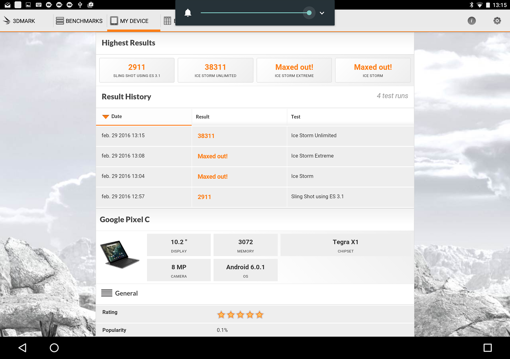Tap the Android home button
The image size is (510, 359).
click(x=54, y=348)
